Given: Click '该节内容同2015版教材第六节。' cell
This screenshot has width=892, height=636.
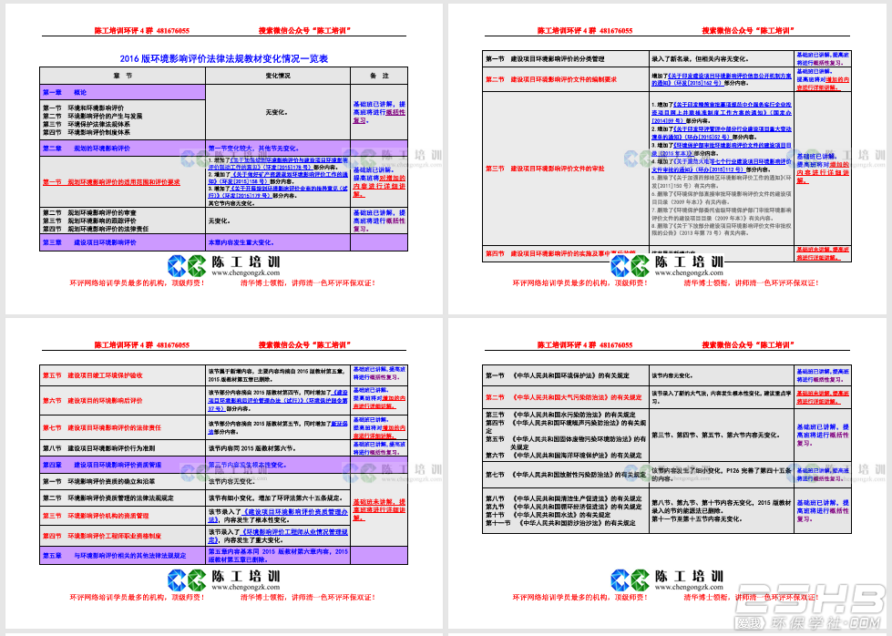Looking at the screenshot, I should pos(278,448).
